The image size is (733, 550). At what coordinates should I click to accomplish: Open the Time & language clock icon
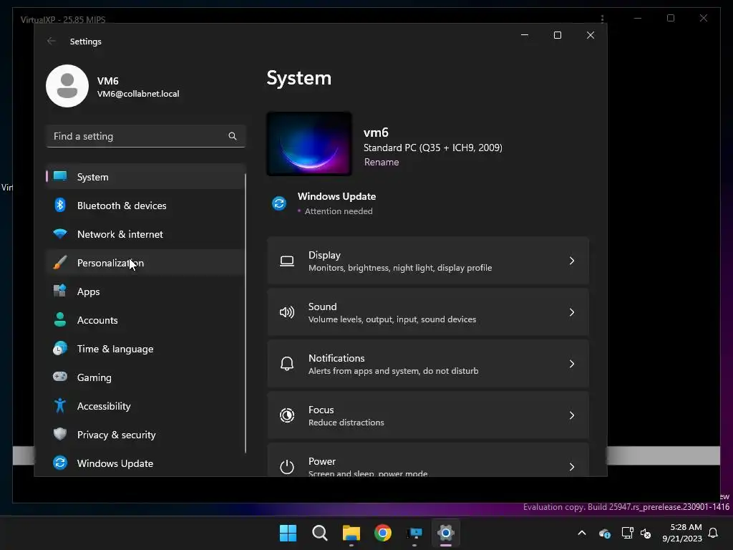(60, 349)
